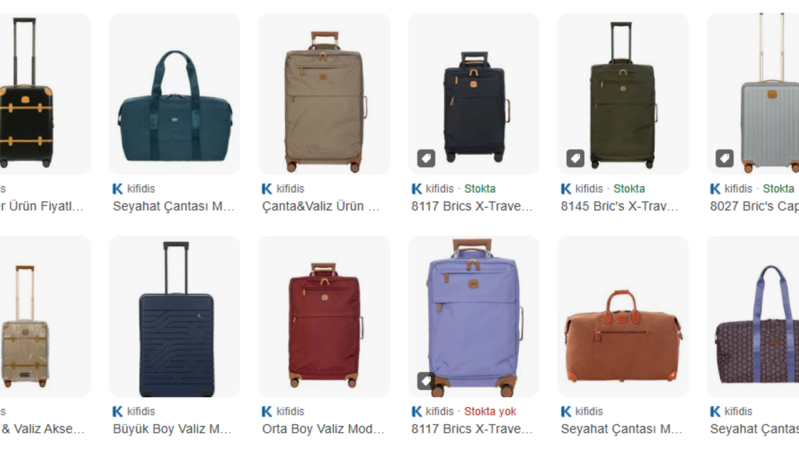Image resolution: width=799 pixels, height=449 pixels.
Task: Open the beige soft suitcase image
Action: (324, 94)
